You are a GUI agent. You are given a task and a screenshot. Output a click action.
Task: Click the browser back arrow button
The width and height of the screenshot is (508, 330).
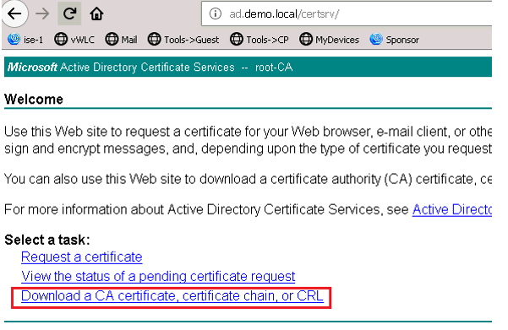click(14, 14)
